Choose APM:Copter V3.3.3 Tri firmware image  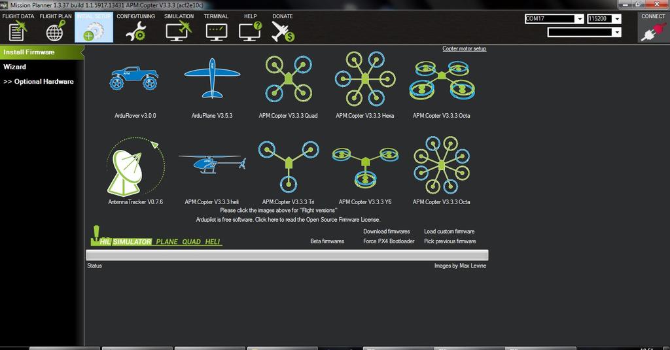pyautogui.click(x=289, y=167)
